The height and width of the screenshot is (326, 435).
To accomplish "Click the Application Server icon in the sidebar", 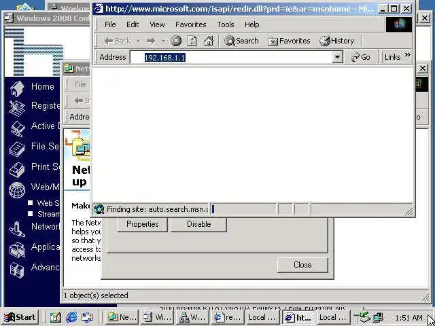I will click(x=16, y=249).
